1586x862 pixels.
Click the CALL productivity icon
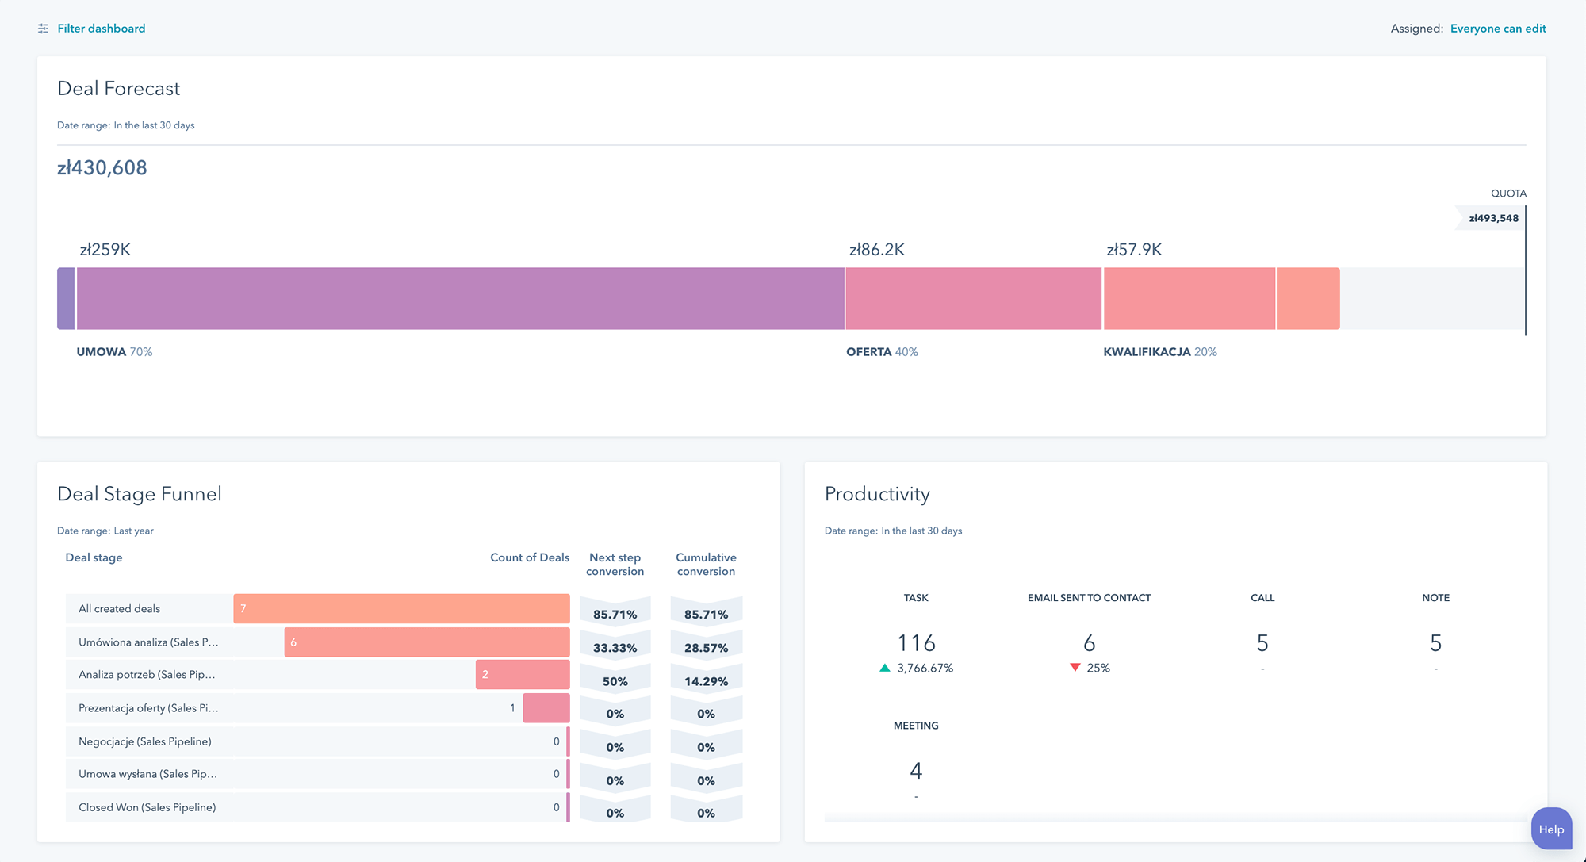pos(1262,596)
